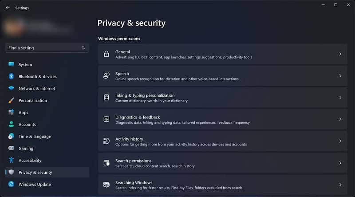The image size is (355, 197).
Task: Maximize the Settings window
Action: (336, 5)
